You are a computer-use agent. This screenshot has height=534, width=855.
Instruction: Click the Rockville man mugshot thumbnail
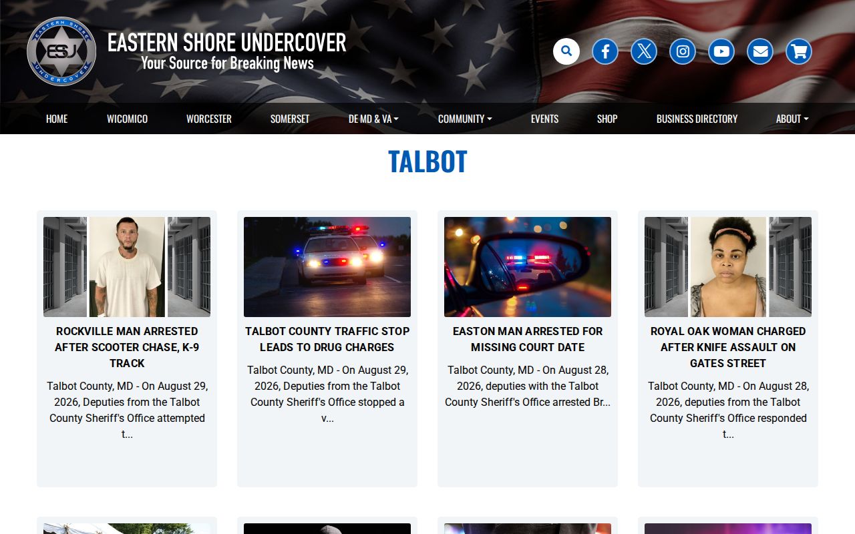click(x=127, y=267)
